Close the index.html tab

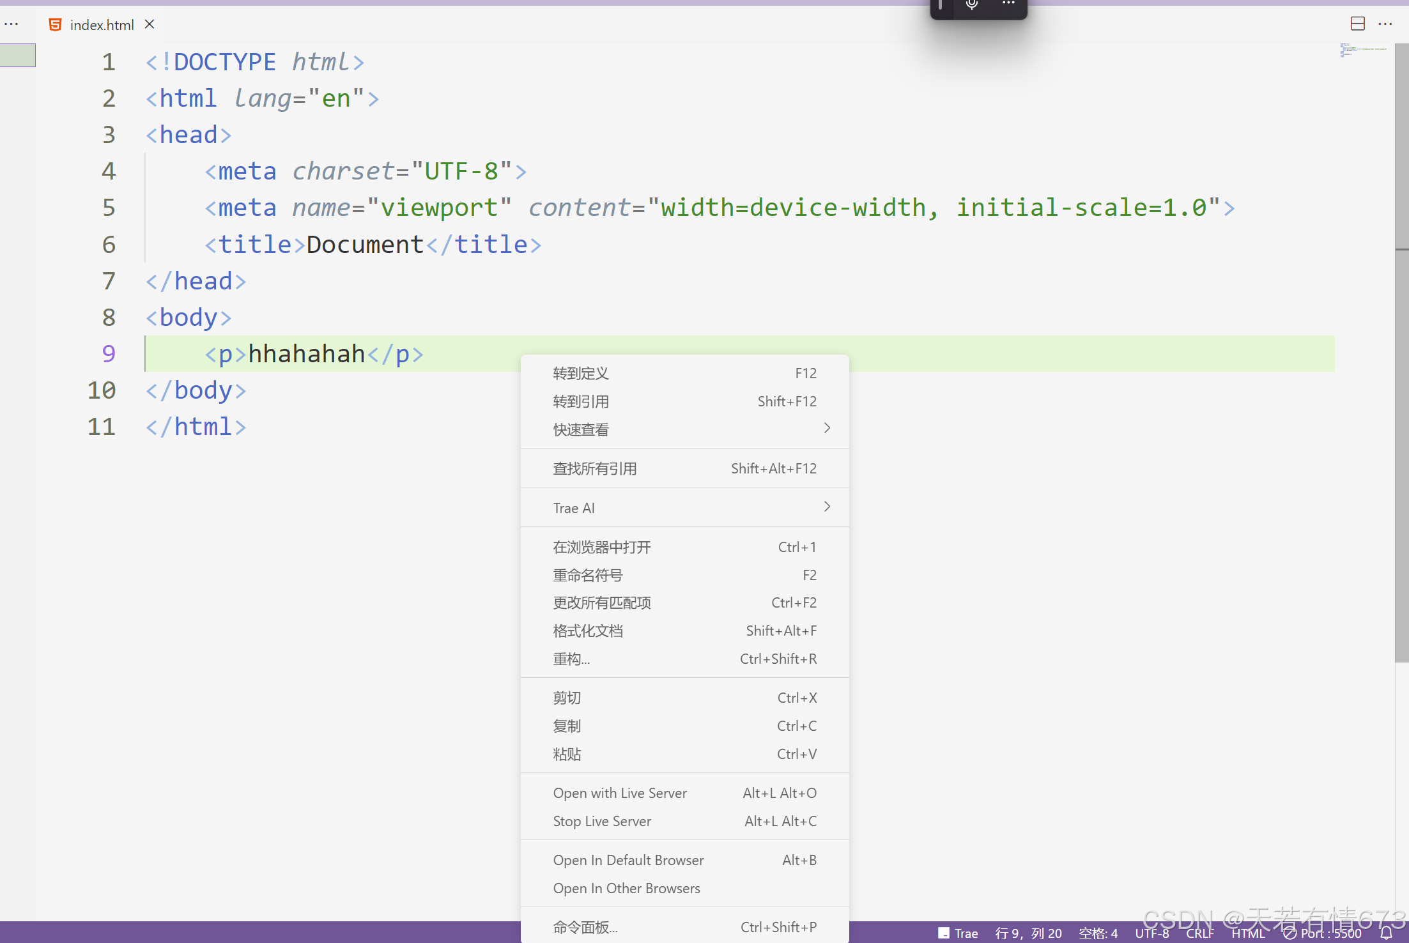click(150, 24)
